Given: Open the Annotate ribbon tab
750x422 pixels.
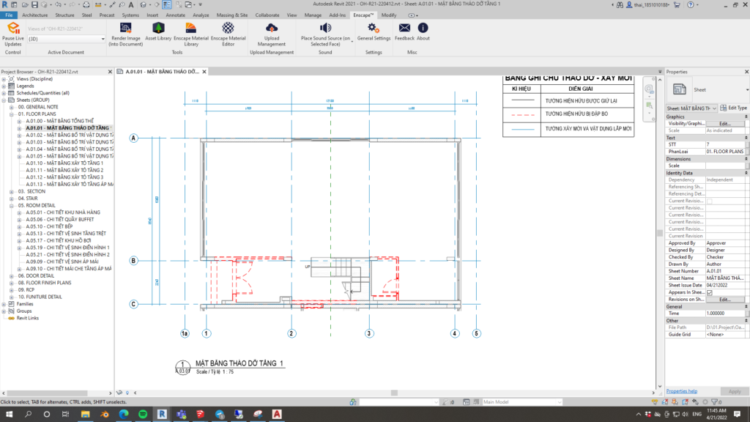Looking at the screenshot, I should 176,15.
